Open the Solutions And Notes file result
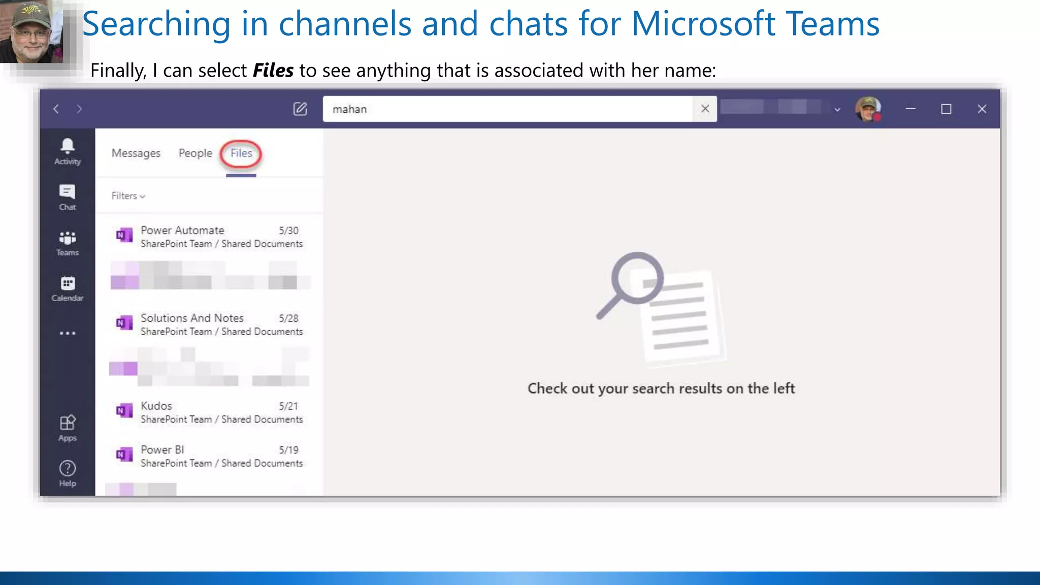The image size is (1040, 585). click(208, 324)
